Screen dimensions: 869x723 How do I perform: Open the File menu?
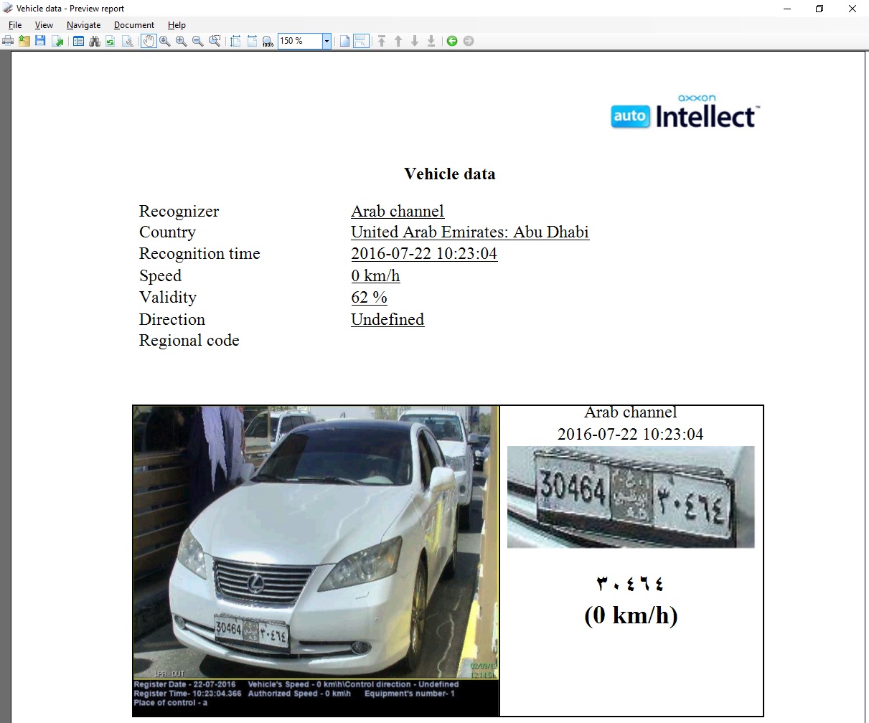(15, 24)
